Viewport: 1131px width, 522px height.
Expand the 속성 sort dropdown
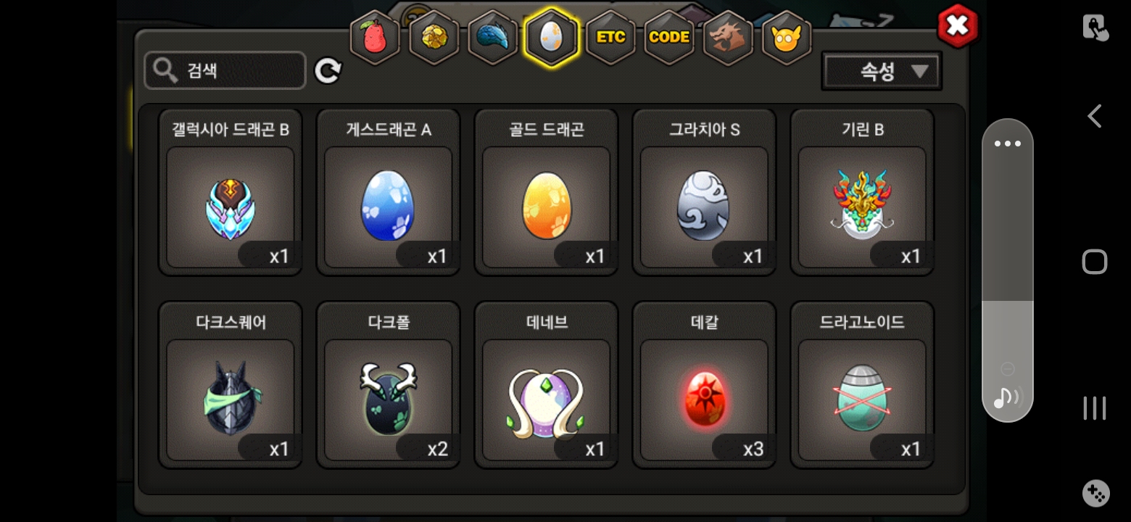882,71
